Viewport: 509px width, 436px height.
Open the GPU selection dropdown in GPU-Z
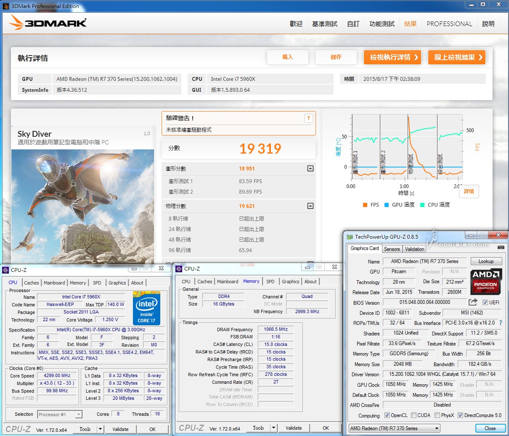[395, 428]
